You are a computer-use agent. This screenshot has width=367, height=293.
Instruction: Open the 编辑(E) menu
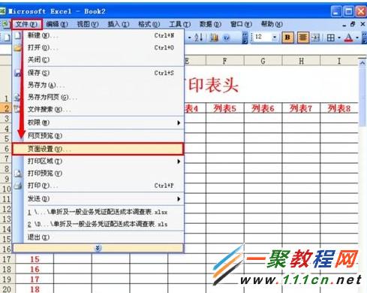(57, 24)
